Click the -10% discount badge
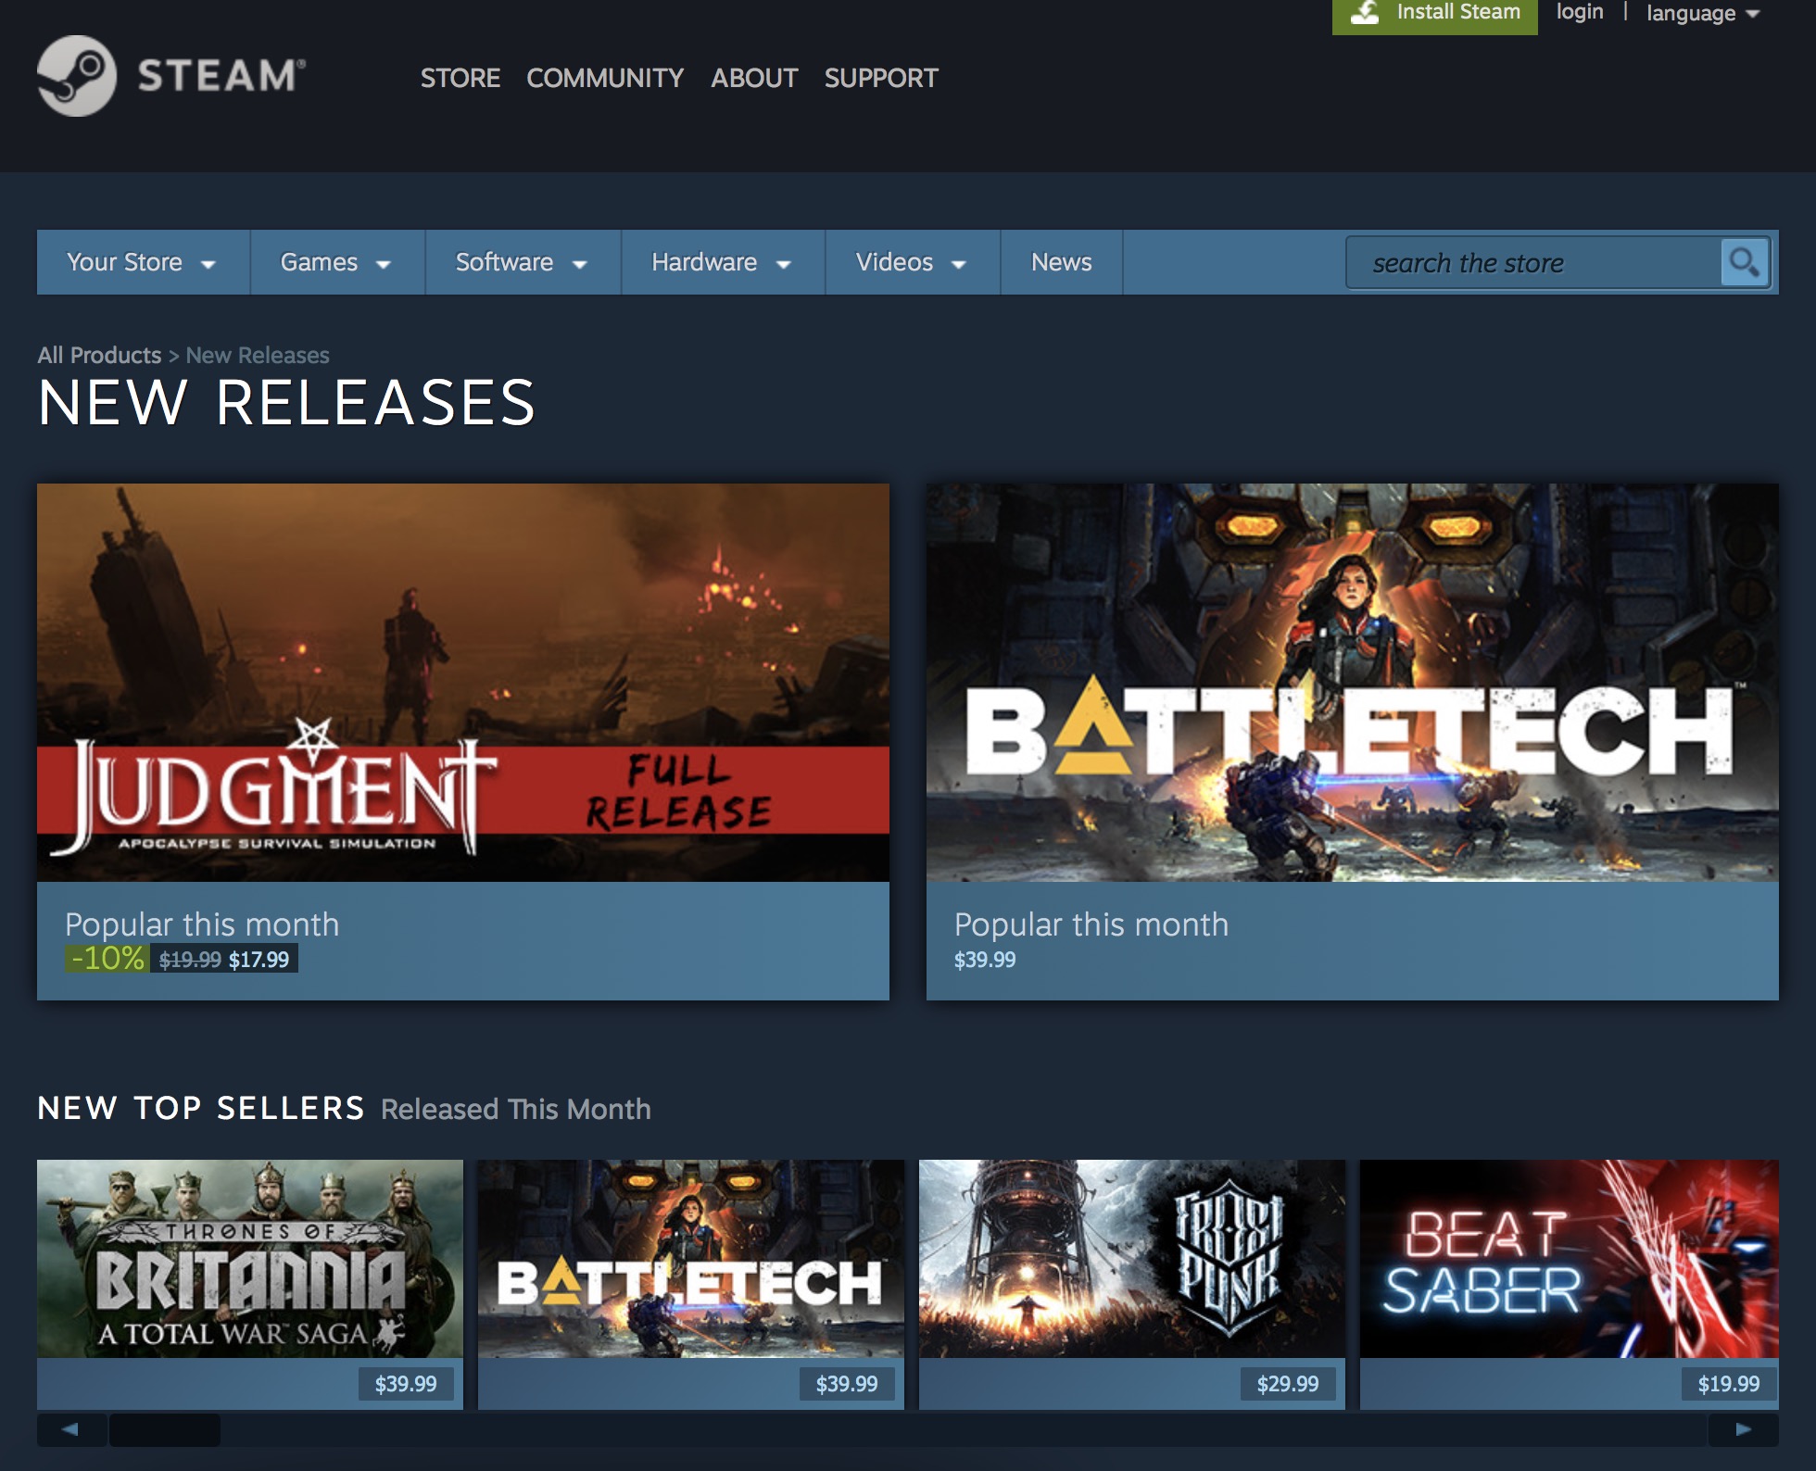This screenshot has width=1816, height=1471. pyautogui.click(x=107, y=959)
